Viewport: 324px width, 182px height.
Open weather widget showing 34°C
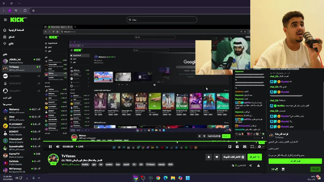coord(314,178)
